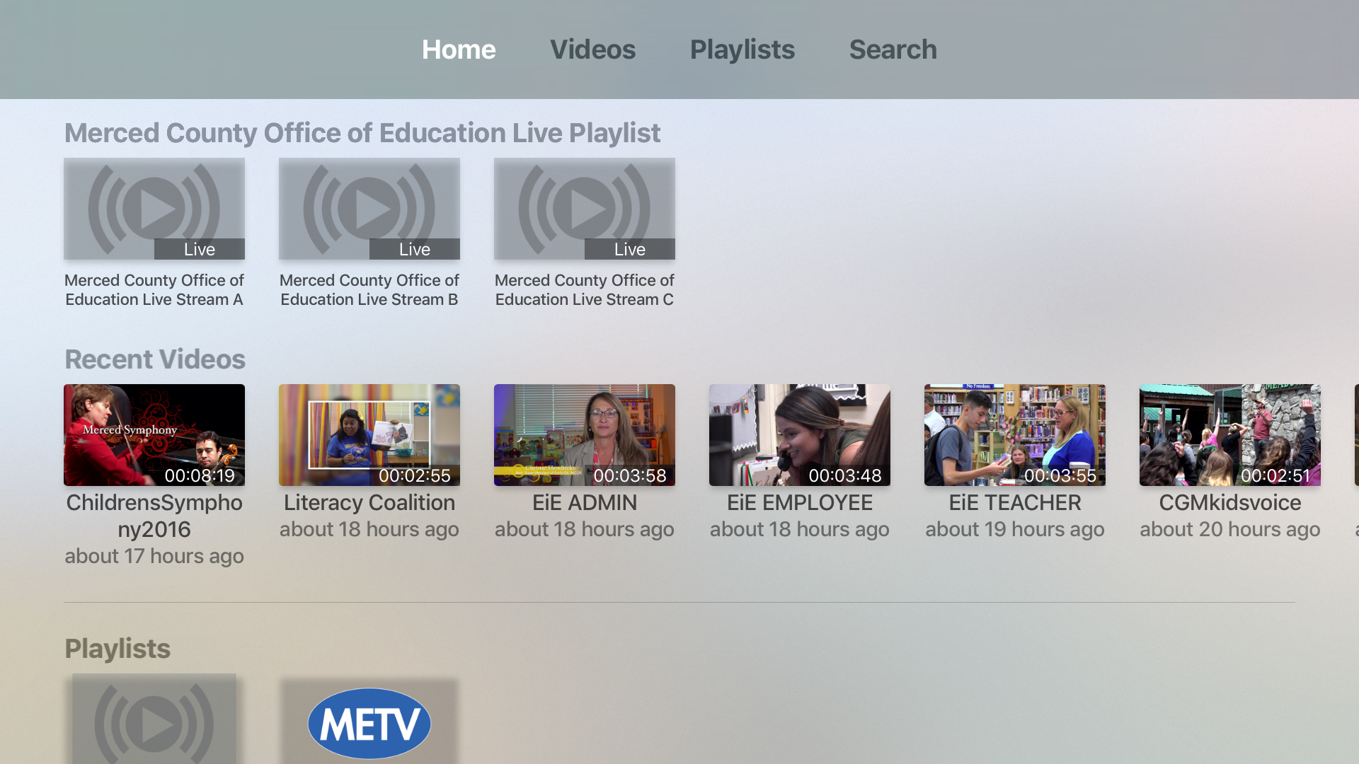Select 'Merced County Office of Education Live Stream A' title
Viewport: 1359px width, 764px height.
pos(154,290)
